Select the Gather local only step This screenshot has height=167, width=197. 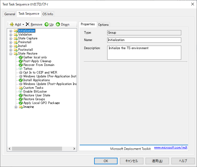tap(35, 57)
